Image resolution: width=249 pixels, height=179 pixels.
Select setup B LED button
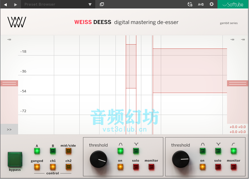(x=53, y=151)
